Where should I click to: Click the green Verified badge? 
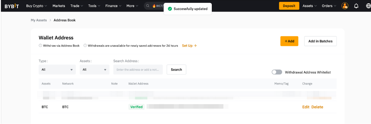pyautogui.click(x=136, y=107)
